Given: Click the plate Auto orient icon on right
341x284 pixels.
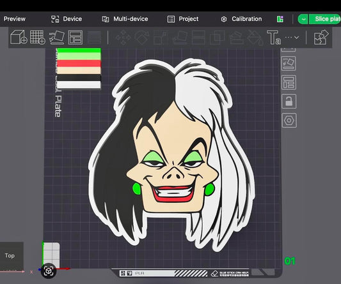Looking at the screenshot, I should (x=289, y=63).
